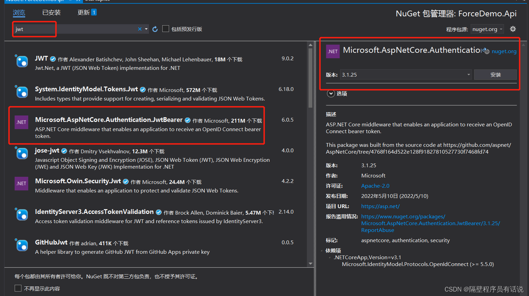
Task: Click package list scroll down arrow
Action: pos(310,264)
